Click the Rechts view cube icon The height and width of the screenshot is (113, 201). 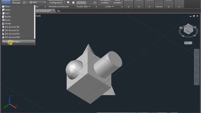pyautogui.click(x=3, y=17)
